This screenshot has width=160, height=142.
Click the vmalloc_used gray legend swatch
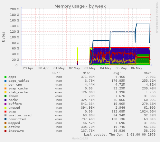5,115
